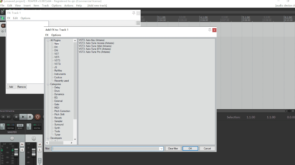
Task: Select the Reverb category
Action: click(x=58, y=118)
